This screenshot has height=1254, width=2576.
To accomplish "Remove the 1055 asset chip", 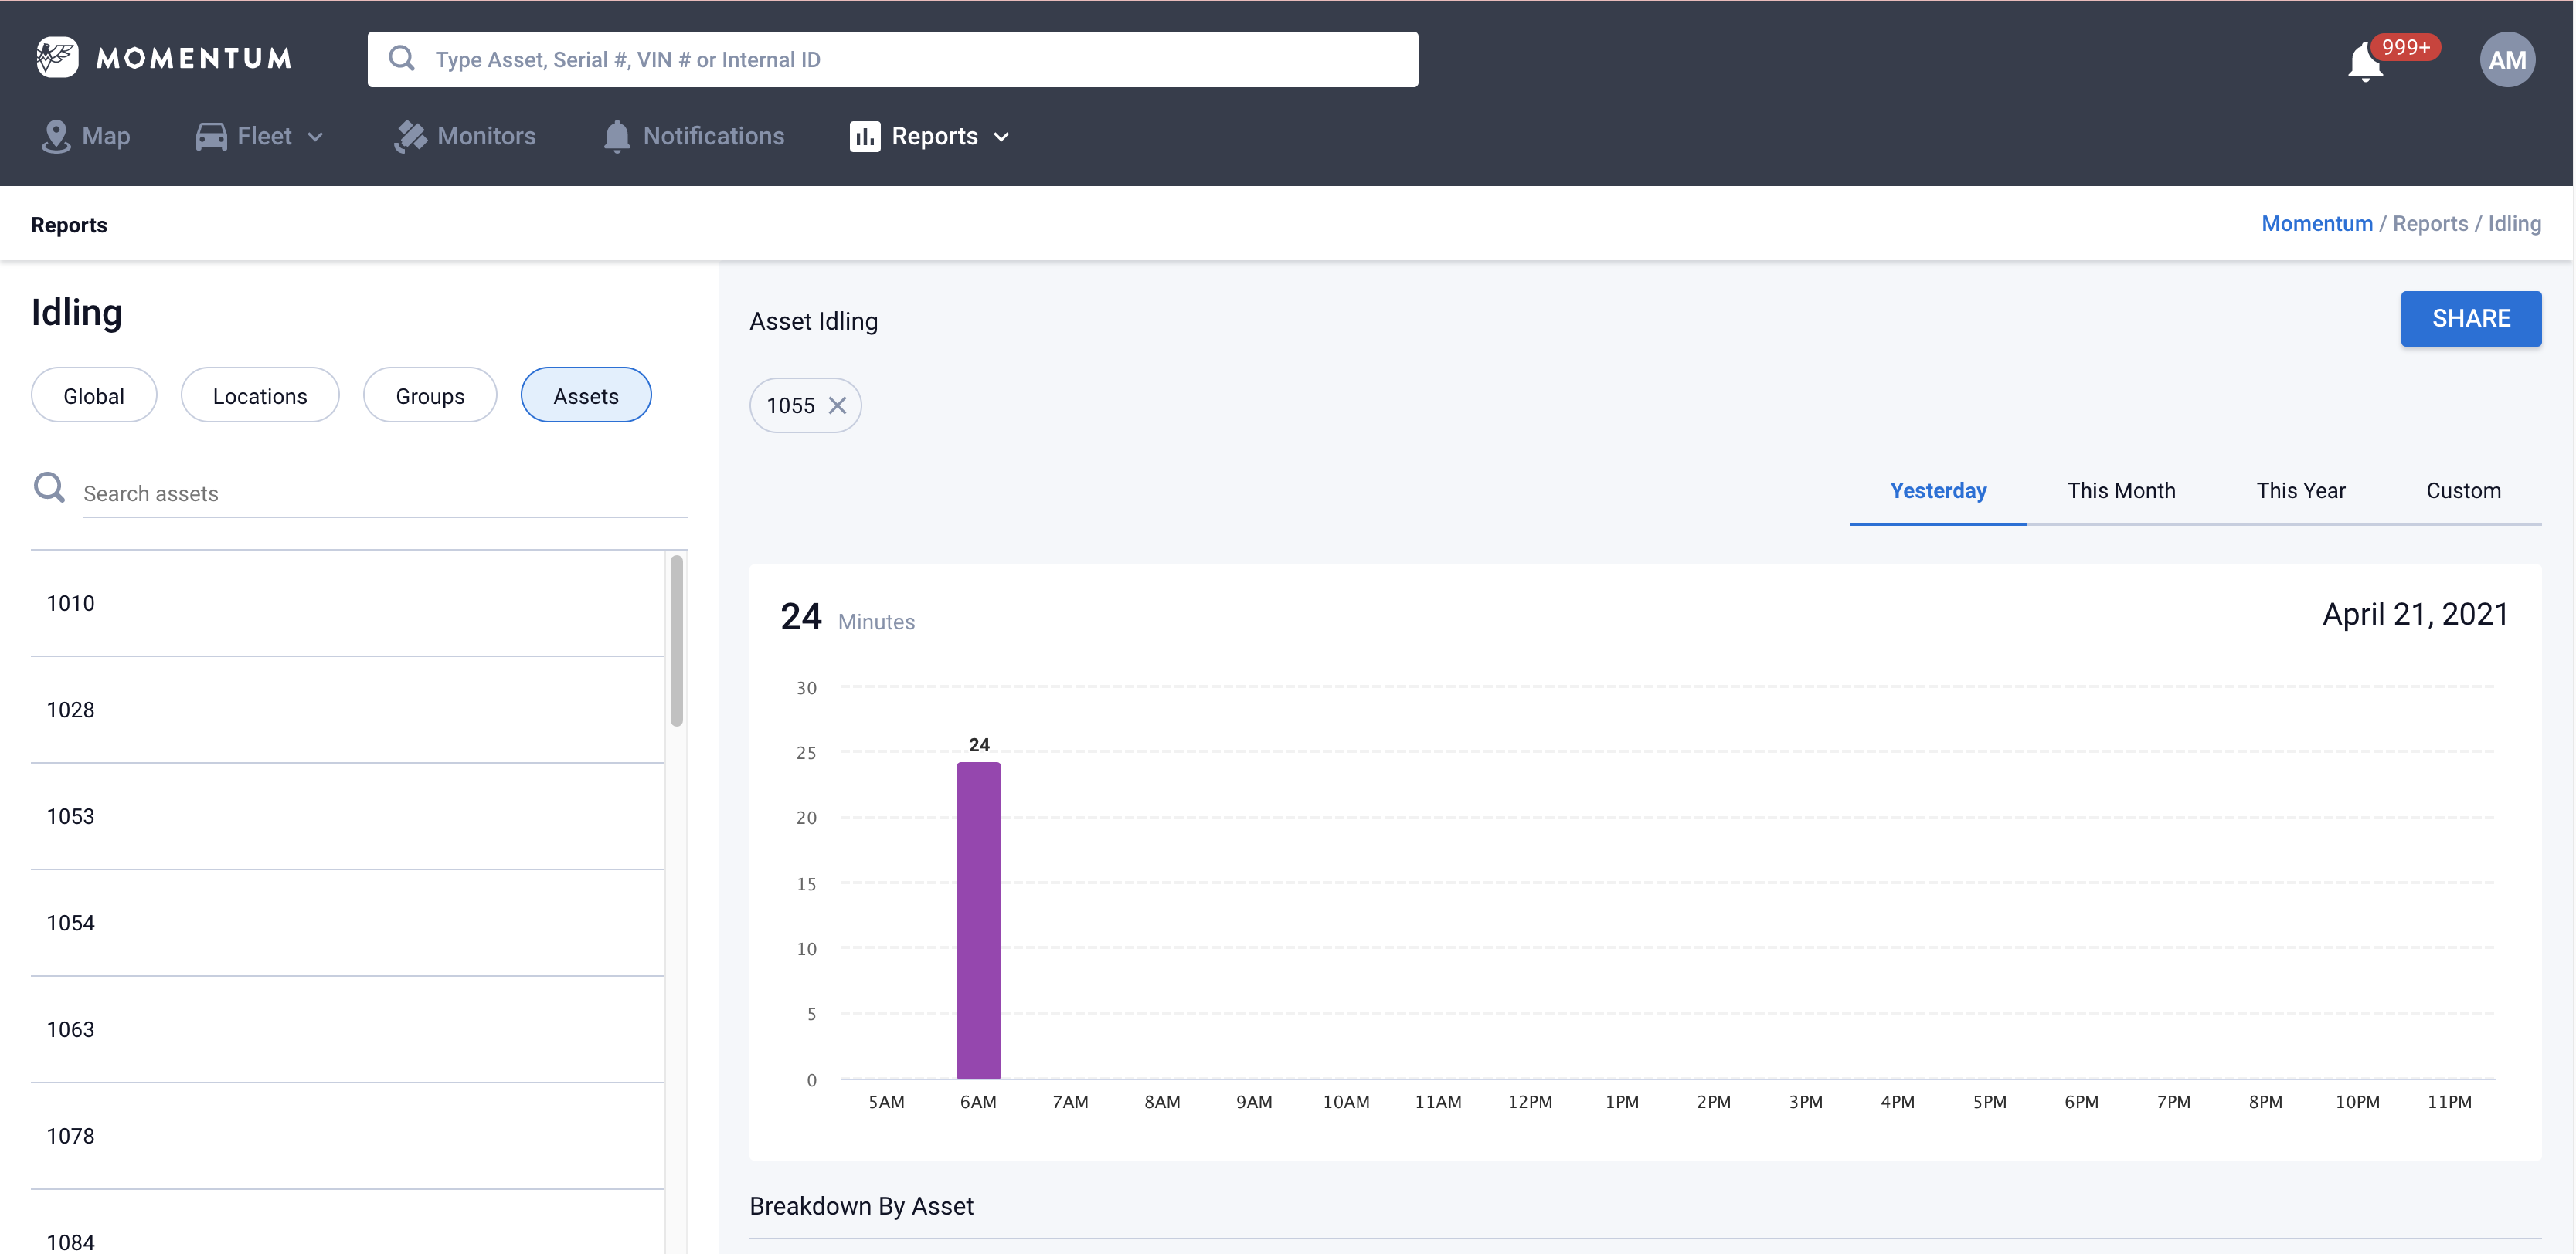I will pyautogui.click(x=837, y=405).
